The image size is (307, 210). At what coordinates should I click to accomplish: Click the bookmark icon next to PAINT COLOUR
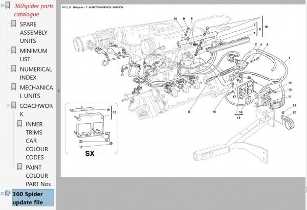[x=19, y=167]
